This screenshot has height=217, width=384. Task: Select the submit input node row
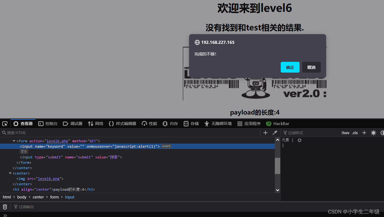[137, 157]
